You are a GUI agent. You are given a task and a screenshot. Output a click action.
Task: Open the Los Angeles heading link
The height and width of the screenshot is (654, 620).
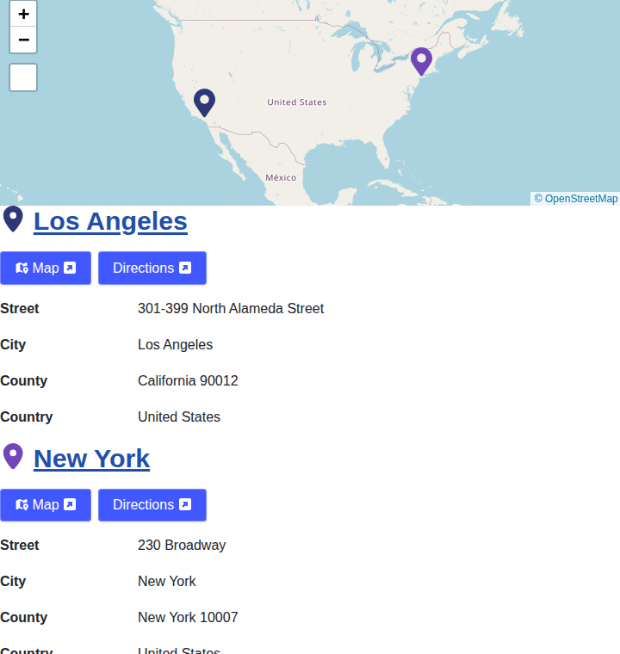point(110,221)
